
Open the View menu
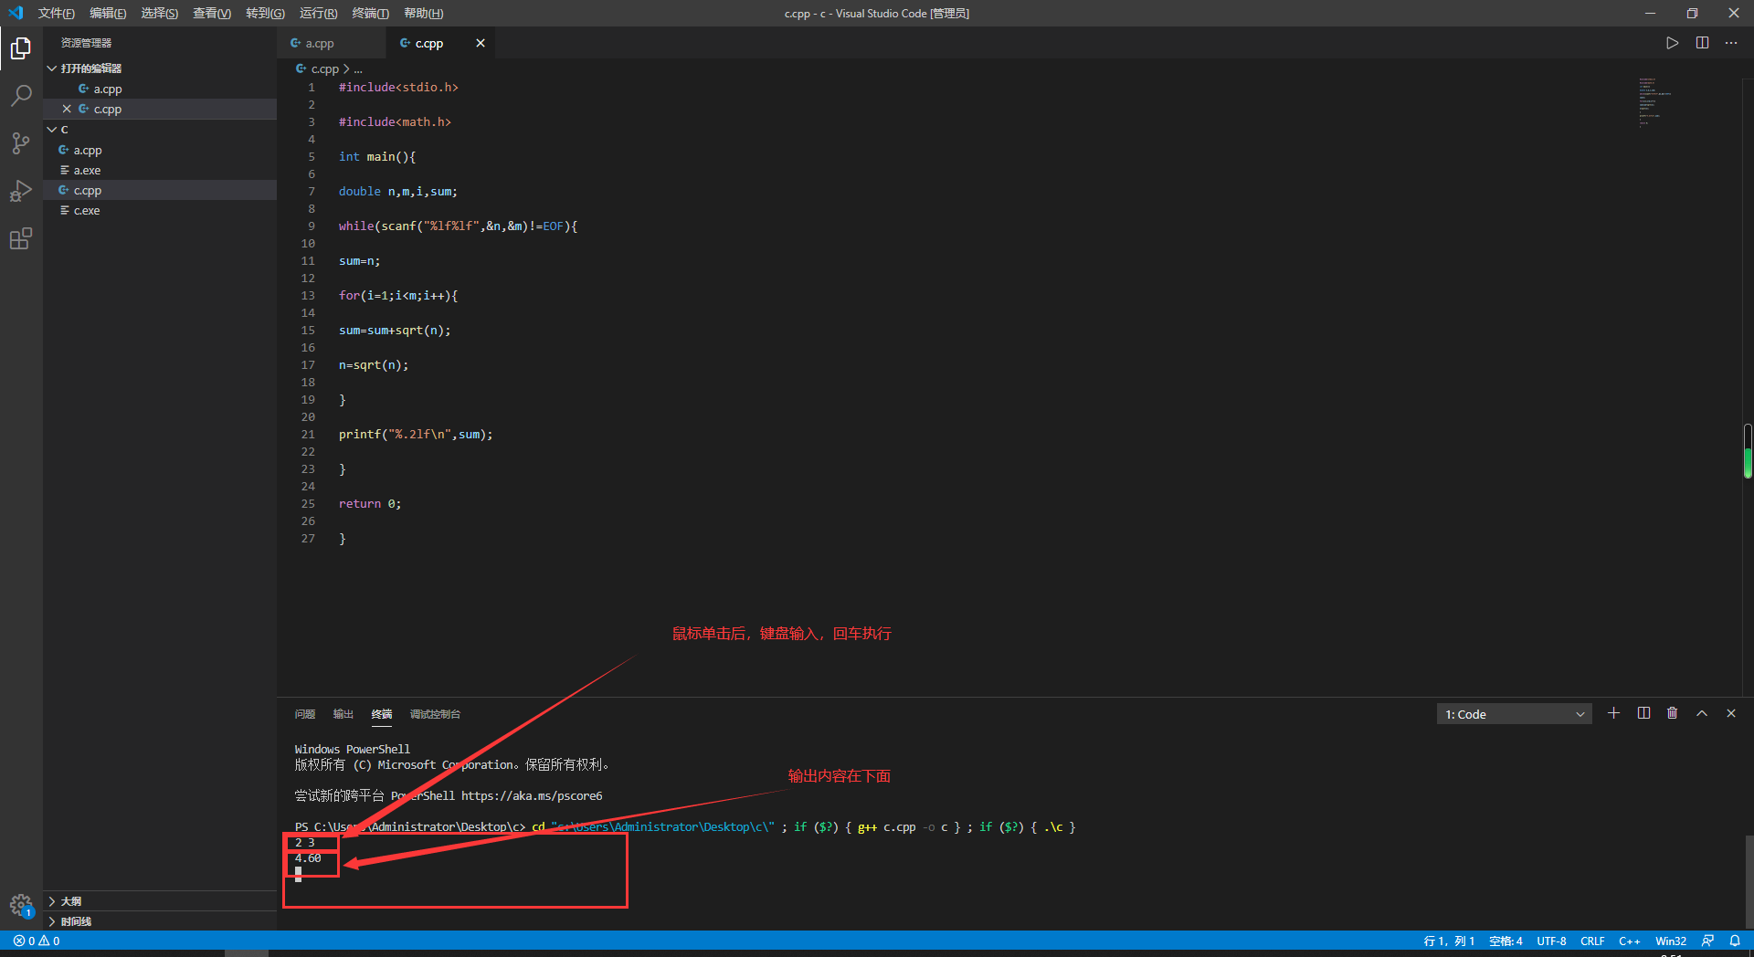212,13
